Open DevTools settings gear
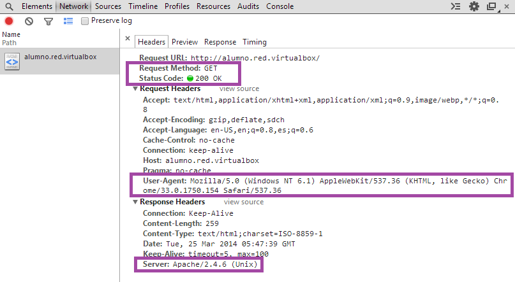Viewport: 515px width, 282px height. tap(474, 6)
